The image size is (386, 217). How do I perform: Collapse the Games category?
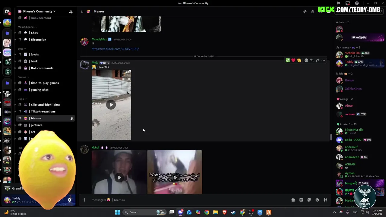point(24,77)
